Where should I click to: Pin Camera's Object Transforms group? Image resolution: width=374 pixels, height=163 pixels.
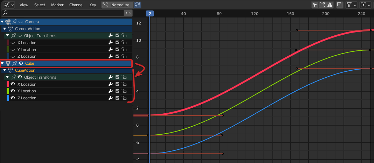point(14,36)
